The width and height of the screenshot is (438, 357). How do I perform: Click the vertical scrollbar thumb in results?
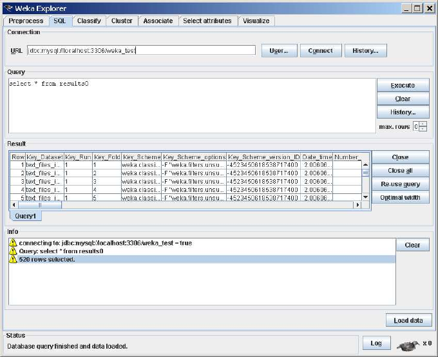[365, 173]
